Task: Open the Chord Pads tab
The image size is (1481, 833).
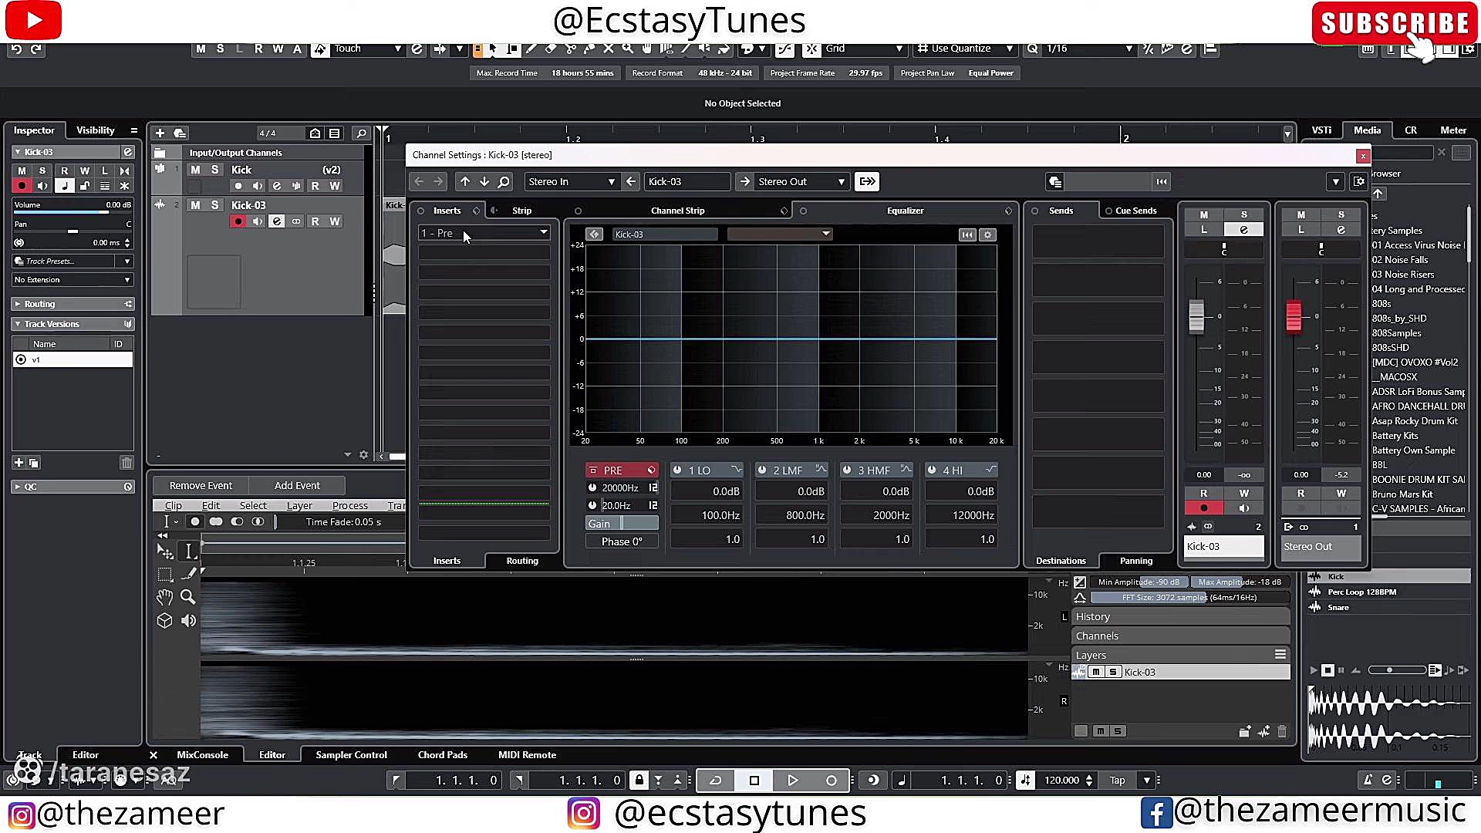Action: [442, 755]
